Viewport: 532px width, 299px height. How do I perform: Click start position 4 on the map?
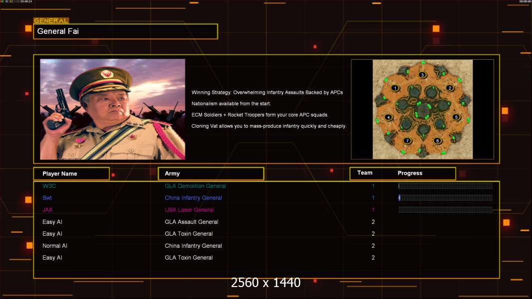(x=388, y=118)
